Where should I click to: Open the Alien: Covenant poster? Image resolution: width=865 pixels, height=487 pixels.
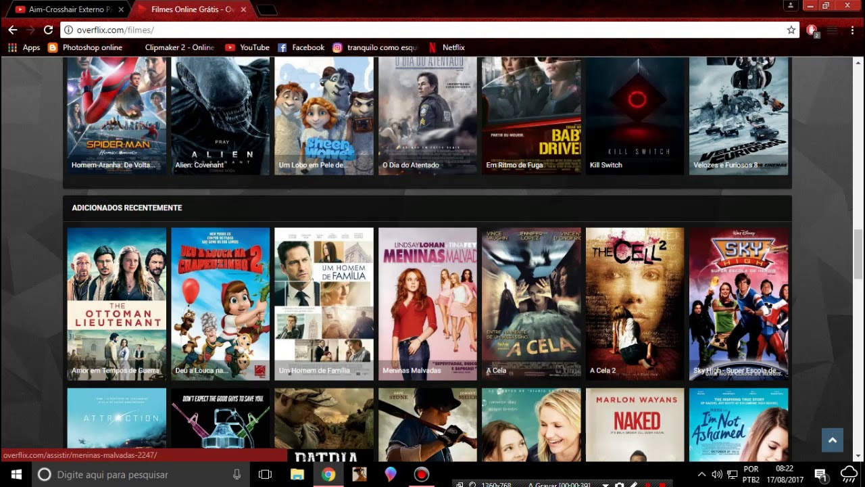(220, 116)
